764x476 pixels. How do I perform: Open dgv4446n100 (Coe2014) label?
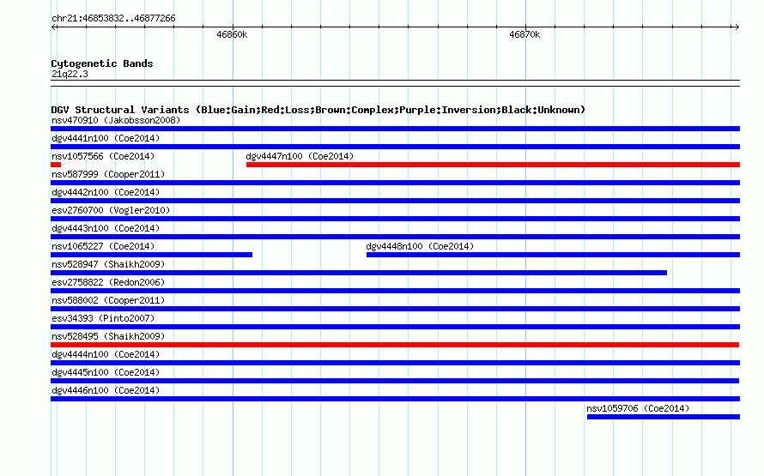pyautogui.click(x=106, y=390)
